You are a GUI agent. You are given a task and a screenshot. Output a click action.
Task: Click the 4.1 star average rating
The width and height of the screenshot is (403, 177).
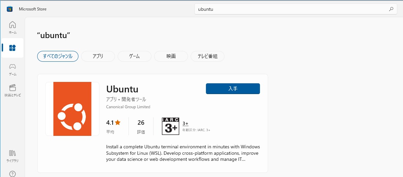[113, 123]
